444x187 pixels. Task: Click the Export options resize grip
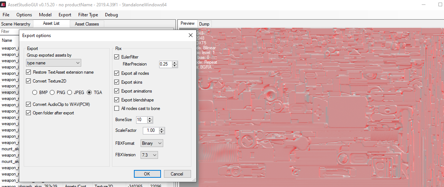194,180
